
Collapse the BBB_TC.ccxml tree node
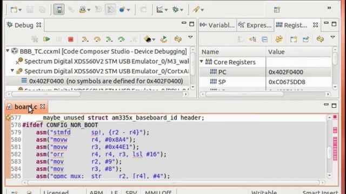(x=8, y=51)
